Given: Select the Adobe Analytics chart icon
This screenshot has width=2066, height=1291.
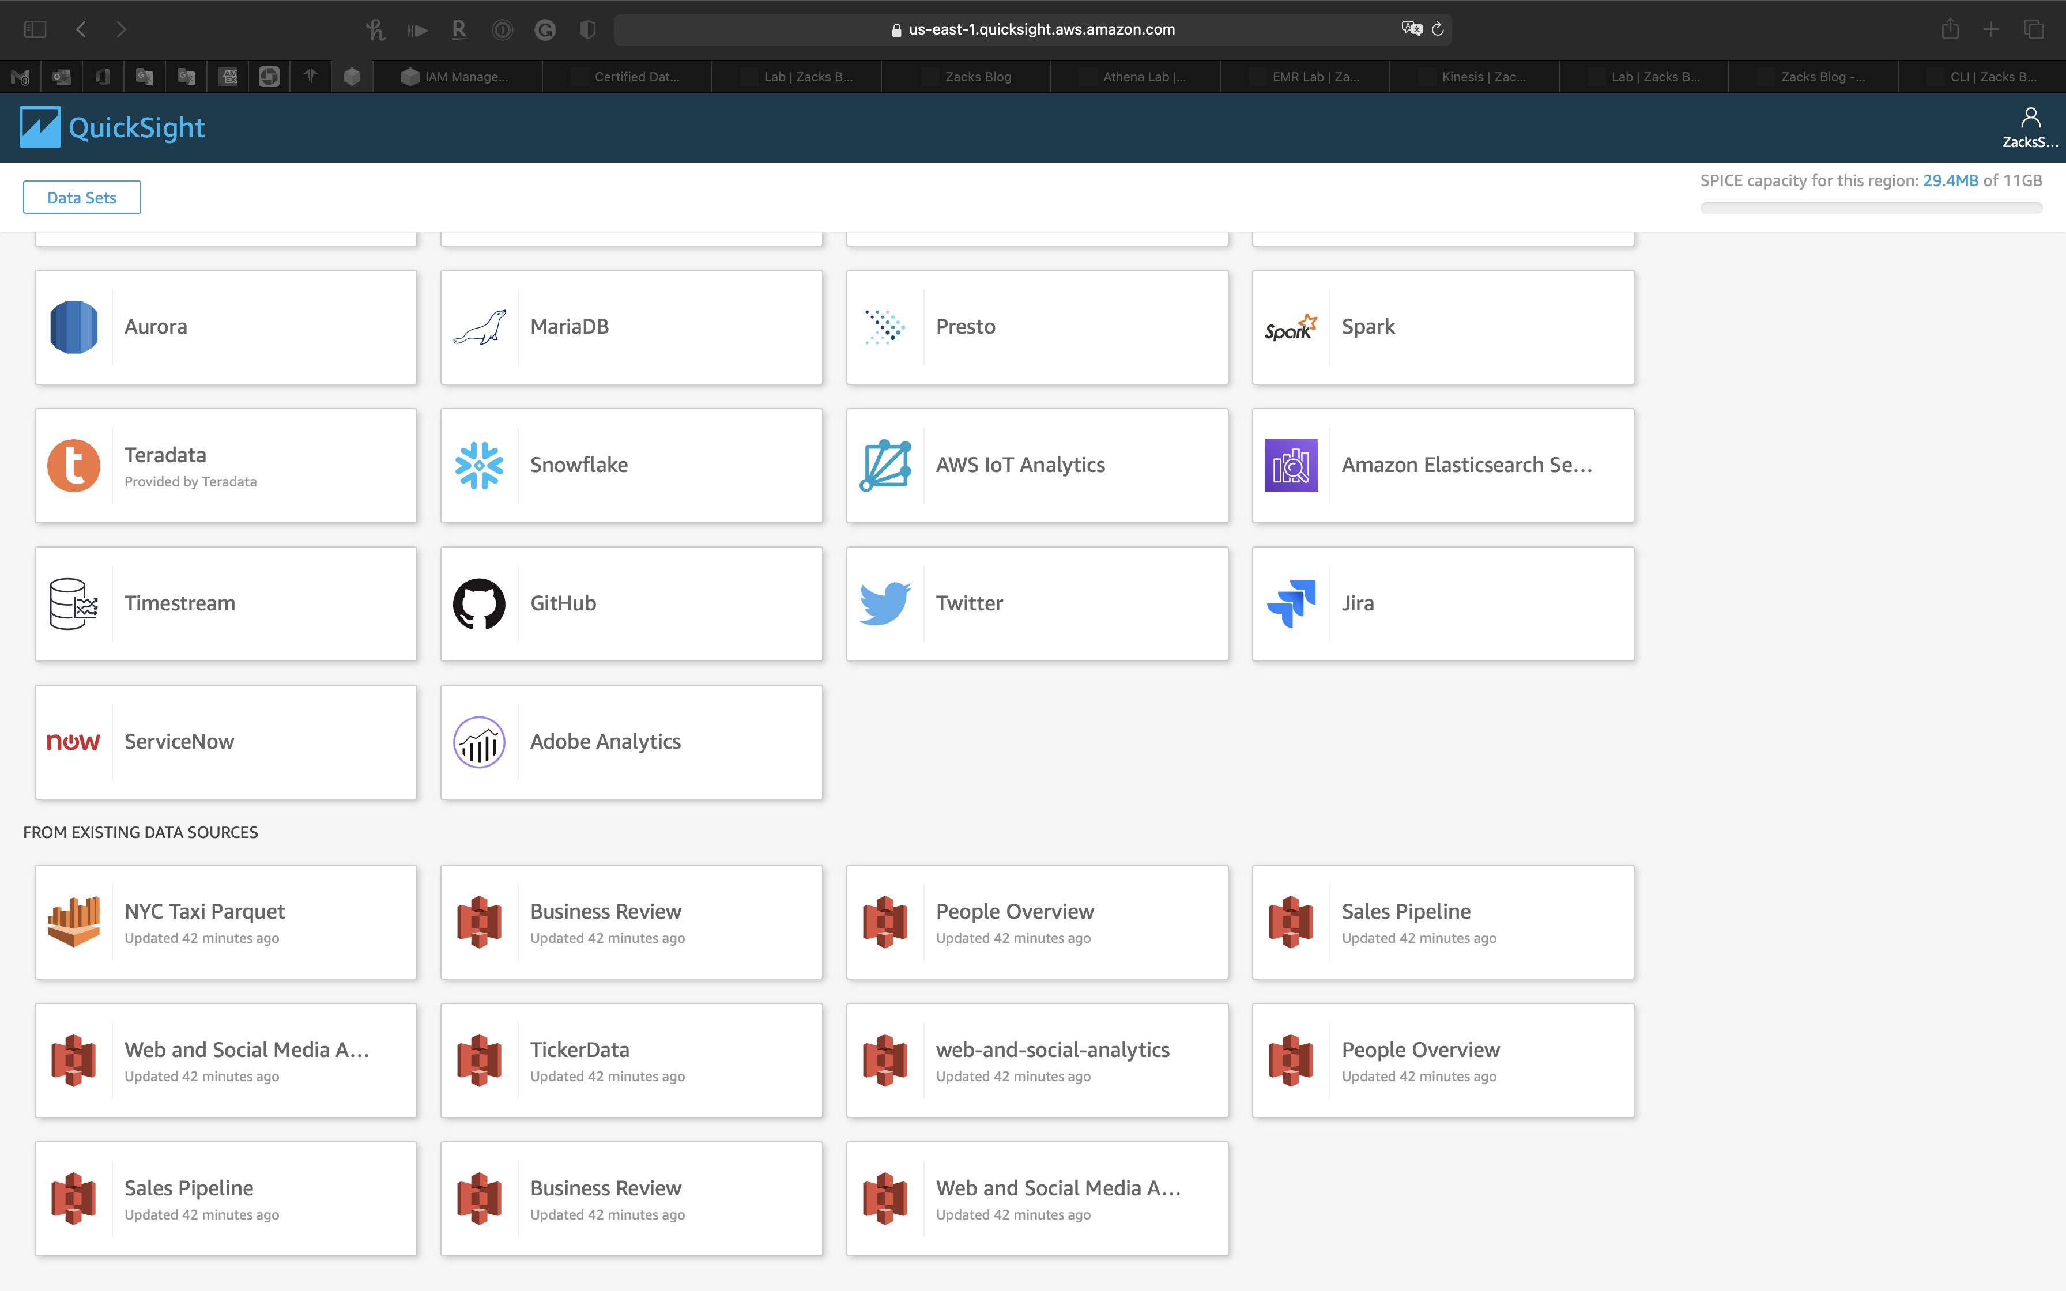Looking at the screenshot, I should pyautogui.click(x=479, y=742).
